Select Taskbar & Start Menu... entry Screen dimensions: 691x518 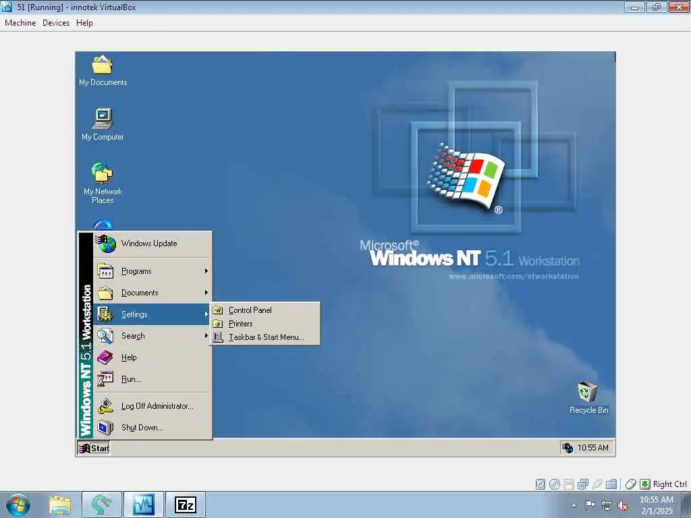(265, 337)
